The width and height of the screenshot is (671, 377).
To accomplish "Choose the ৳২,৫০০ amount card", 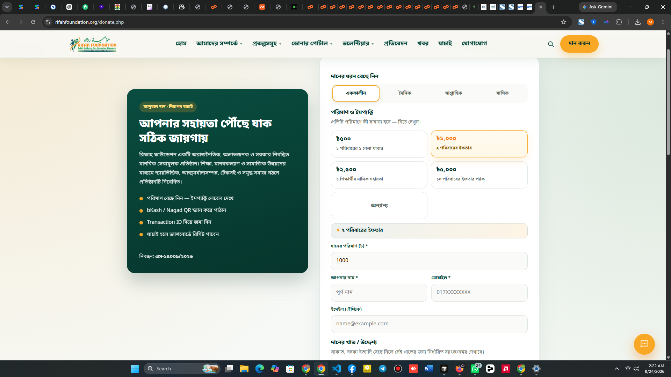I will tap(379, 175).
